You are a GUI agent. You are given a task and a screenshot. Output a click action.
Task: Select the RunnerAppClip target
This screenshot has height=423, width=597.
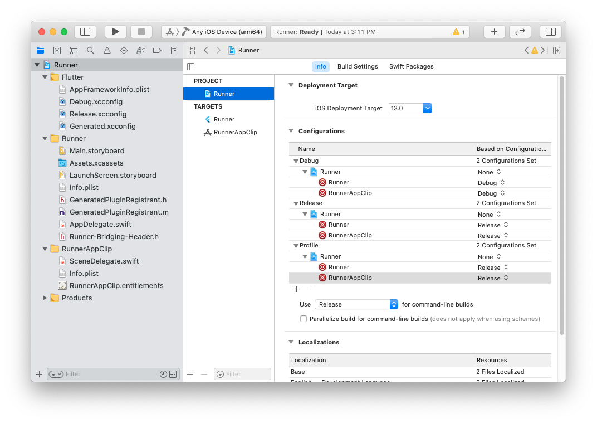pyautogui.click(x=235, y=132)
